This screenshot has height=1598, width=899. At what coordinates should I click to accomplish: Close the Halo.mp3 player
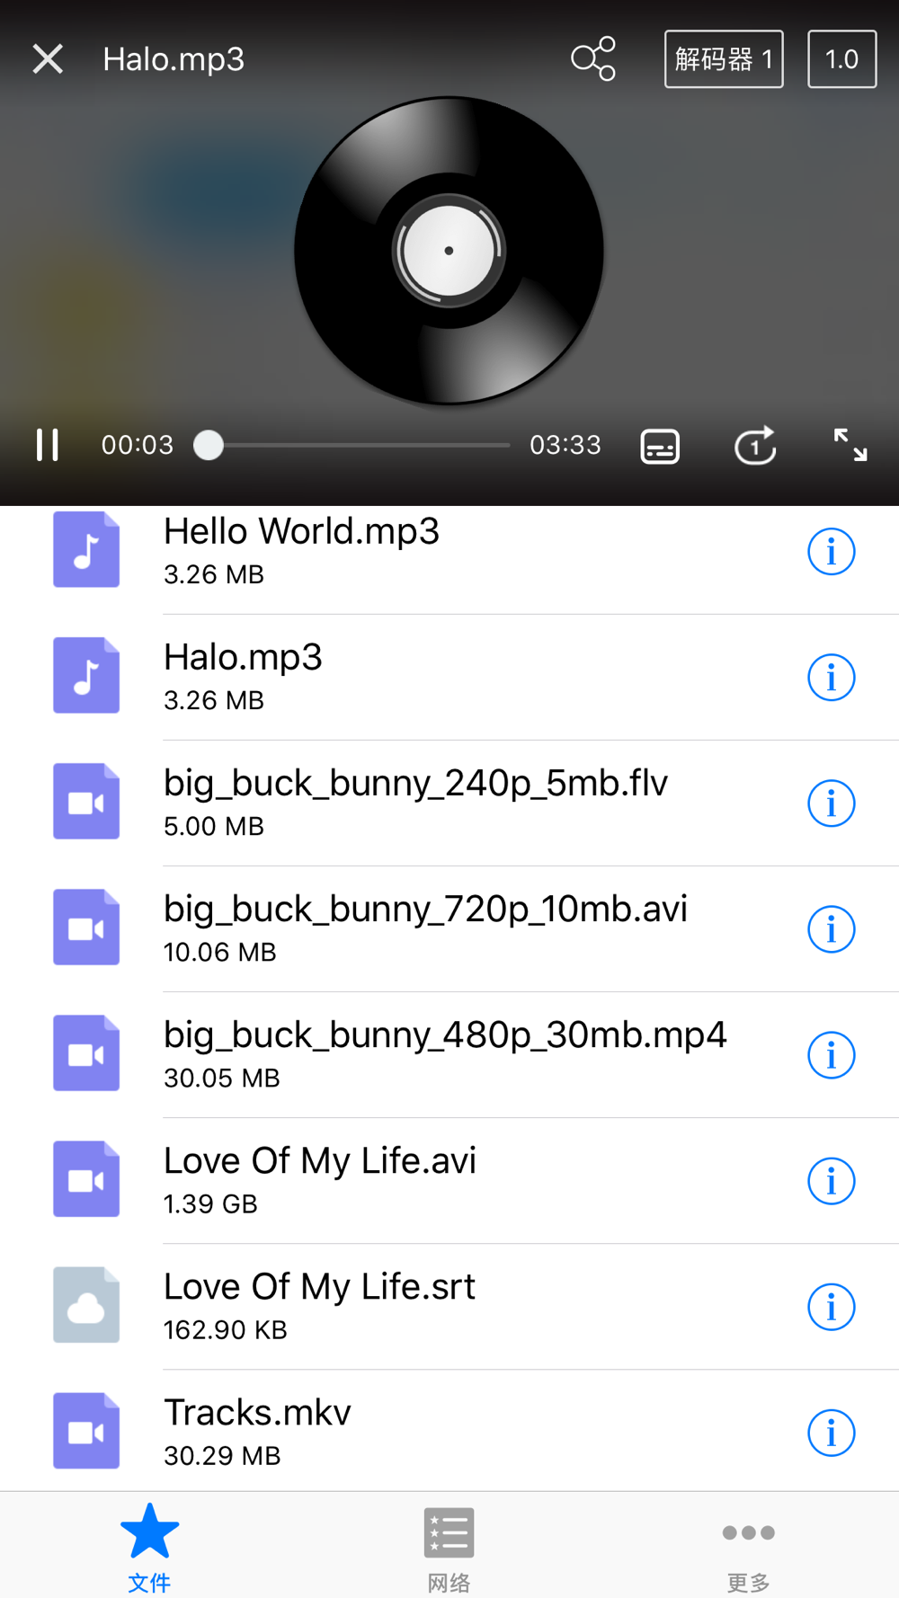[x=48, y=59]
